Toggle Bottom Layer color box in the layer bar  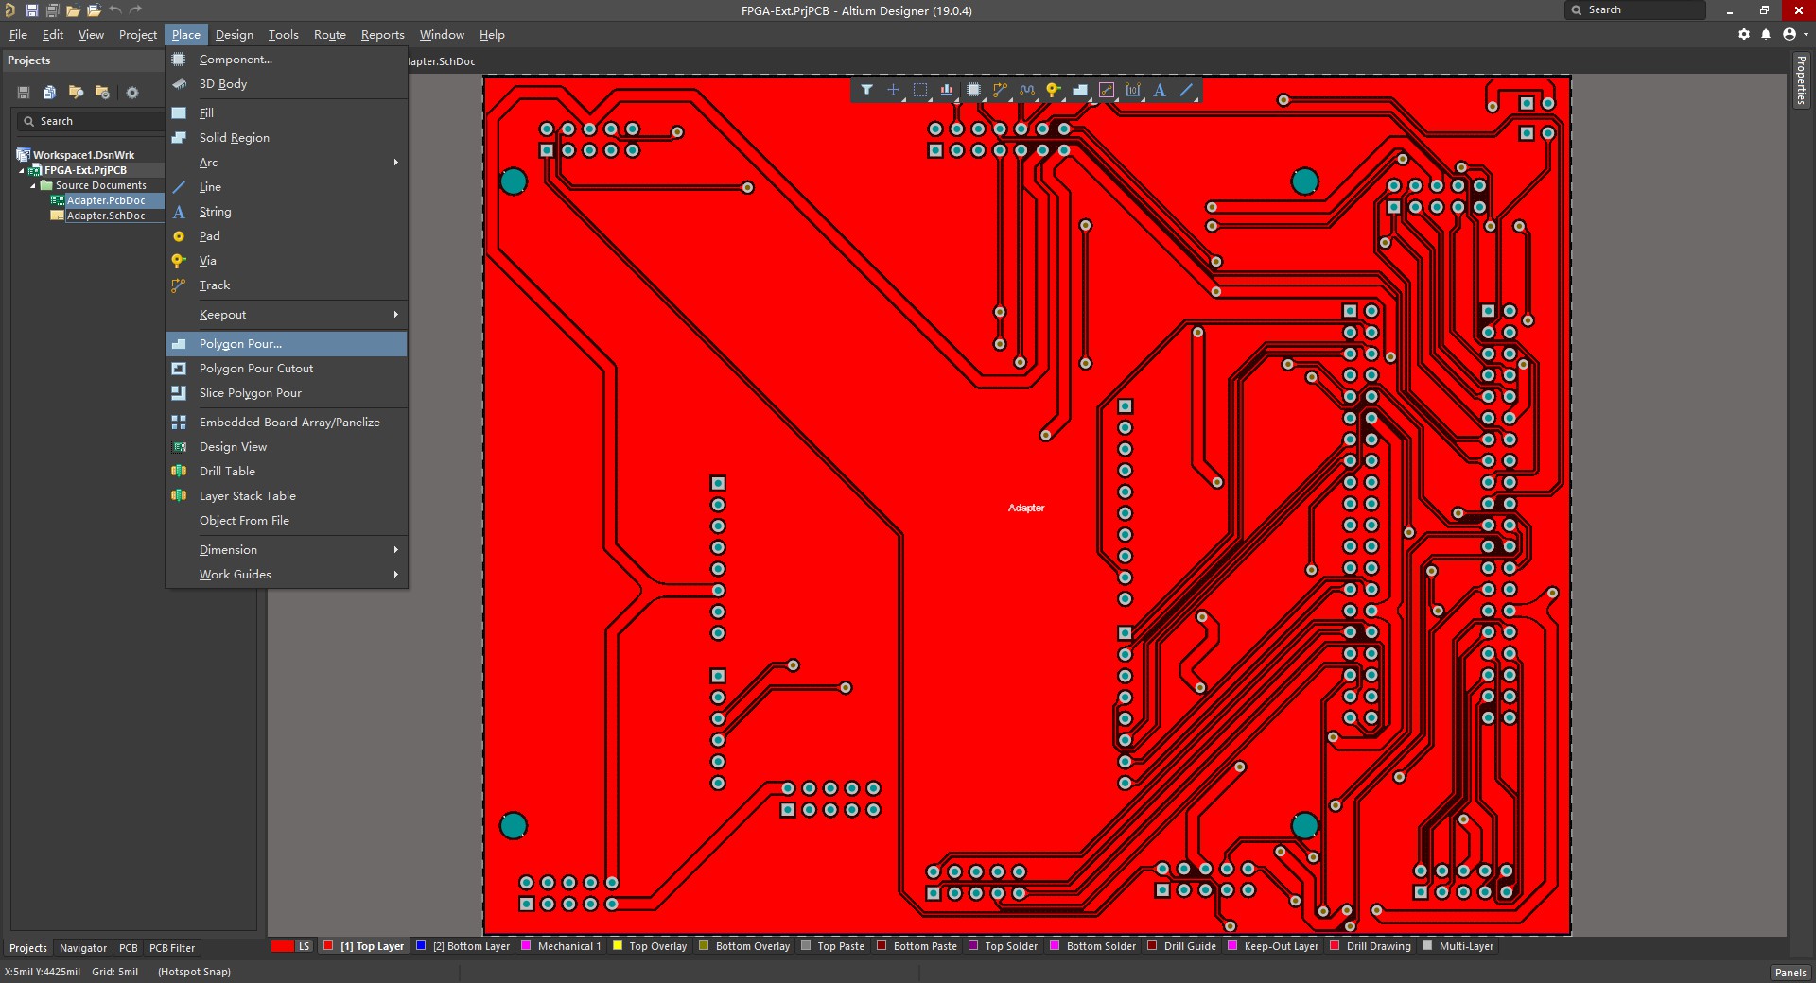(x=422, y=946)
